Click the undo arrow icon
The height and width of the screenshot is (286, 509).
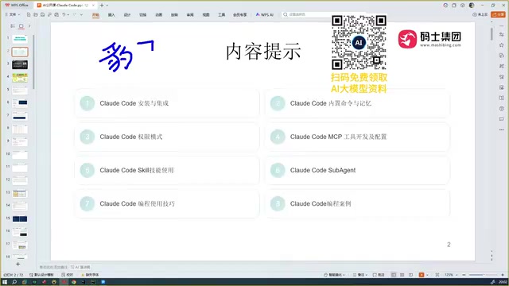[64, 14]
